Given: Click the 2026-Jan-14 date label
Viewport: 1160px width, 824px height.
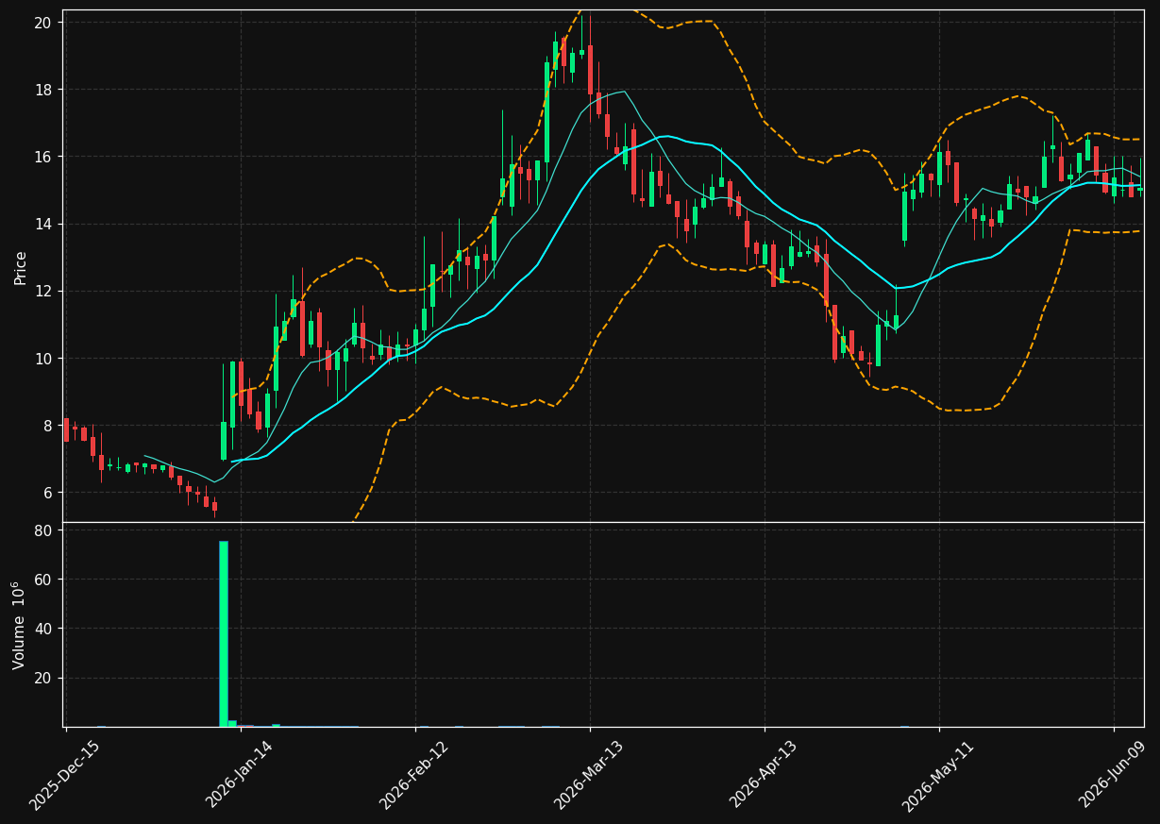Looking at the screenshot, I should pos(239,776).
